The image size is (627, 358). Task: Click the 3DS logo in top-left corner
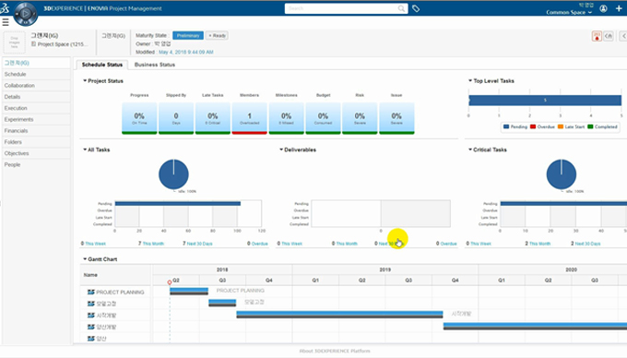(5, 8)
